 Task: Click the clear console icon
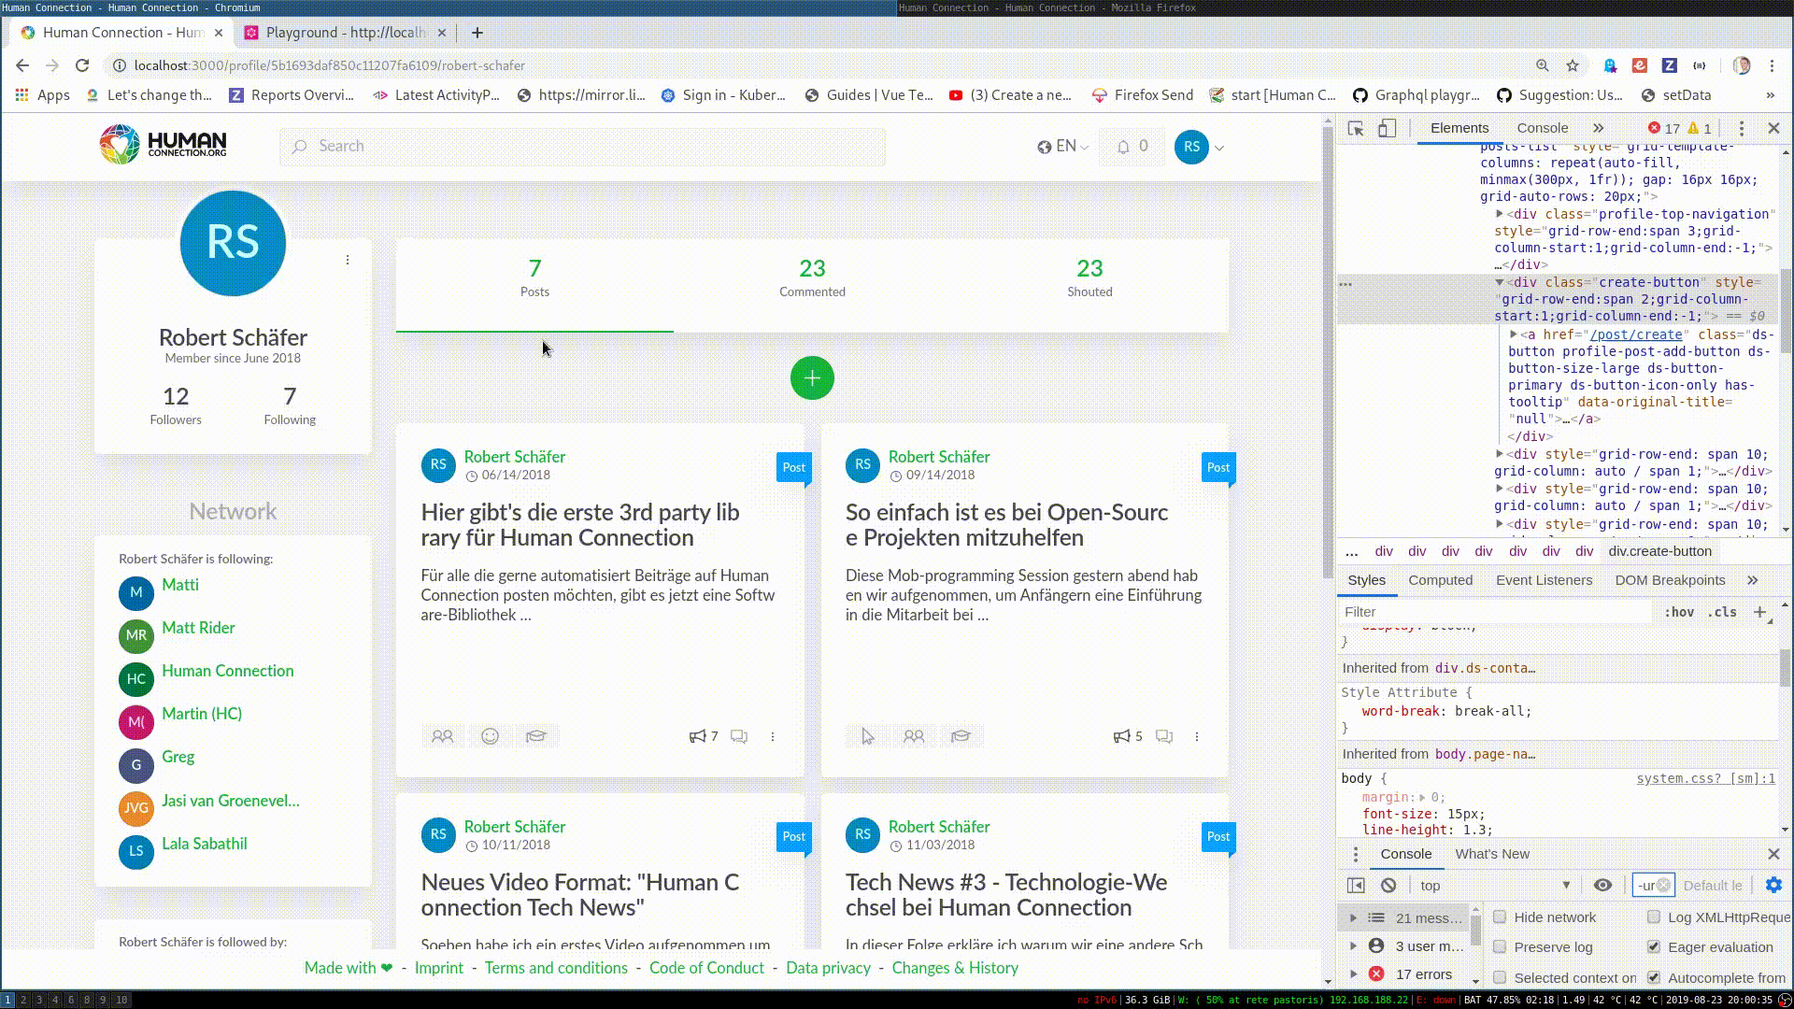[x=1388, y=886]
